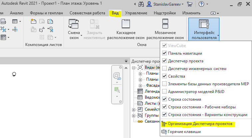Click the Duplicate View icon

click(x=3, y=30)
